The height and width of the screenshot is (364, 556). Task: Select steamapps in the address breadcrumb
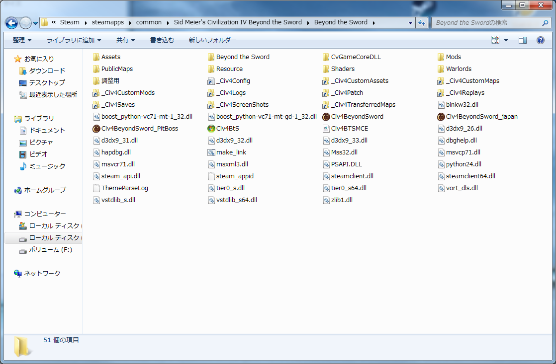[x=108, y=22]
